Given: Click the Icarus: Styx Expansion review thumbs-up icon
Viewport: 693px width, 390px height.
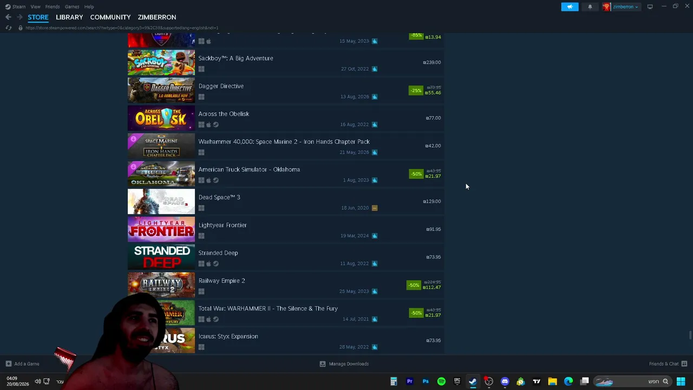Looking at the screenshot, I should pyautogui.click(x=375, y=347).
